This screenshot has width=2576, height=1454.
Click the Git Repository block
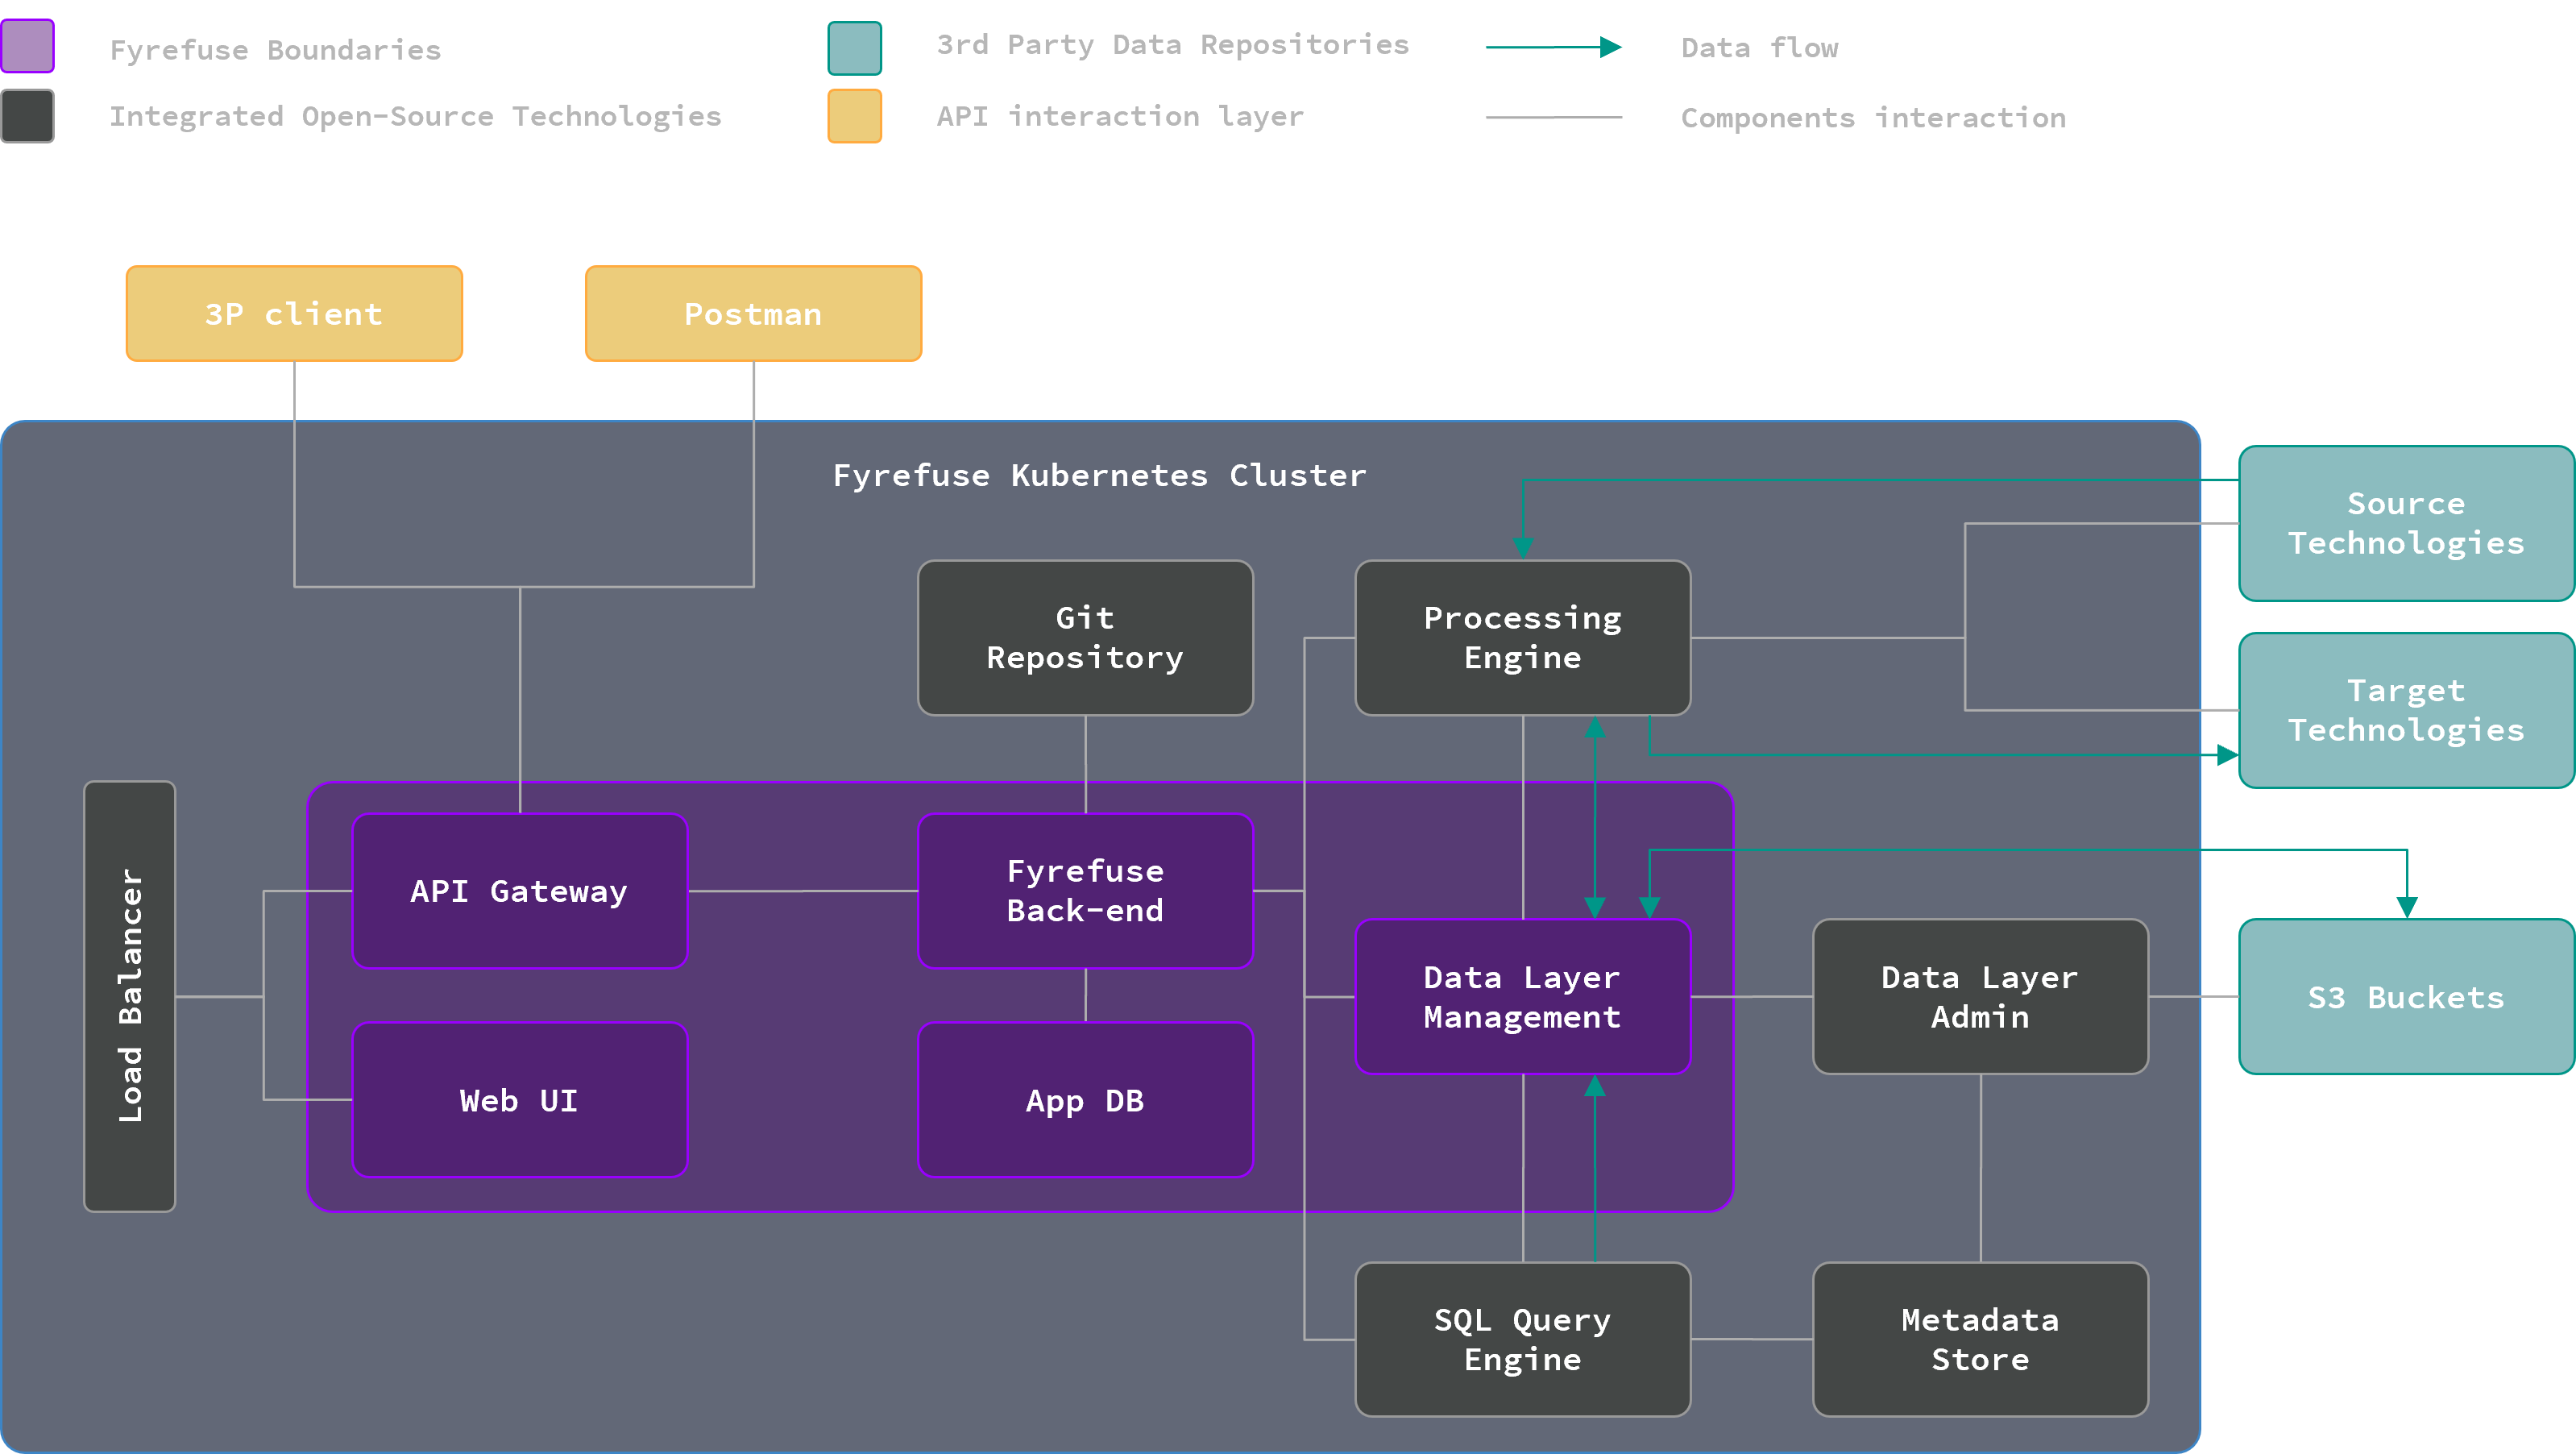tap(1084, 637)
